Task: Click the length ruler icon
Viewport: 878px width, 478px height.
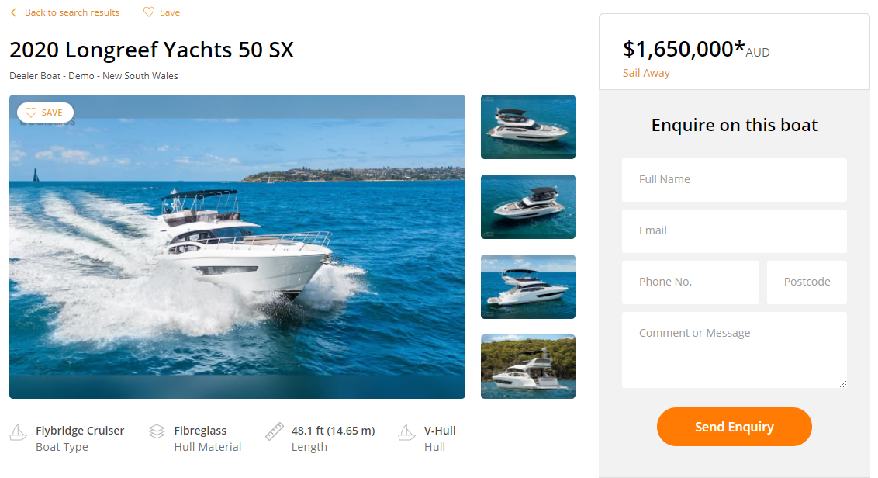Action: coord(275,431)
